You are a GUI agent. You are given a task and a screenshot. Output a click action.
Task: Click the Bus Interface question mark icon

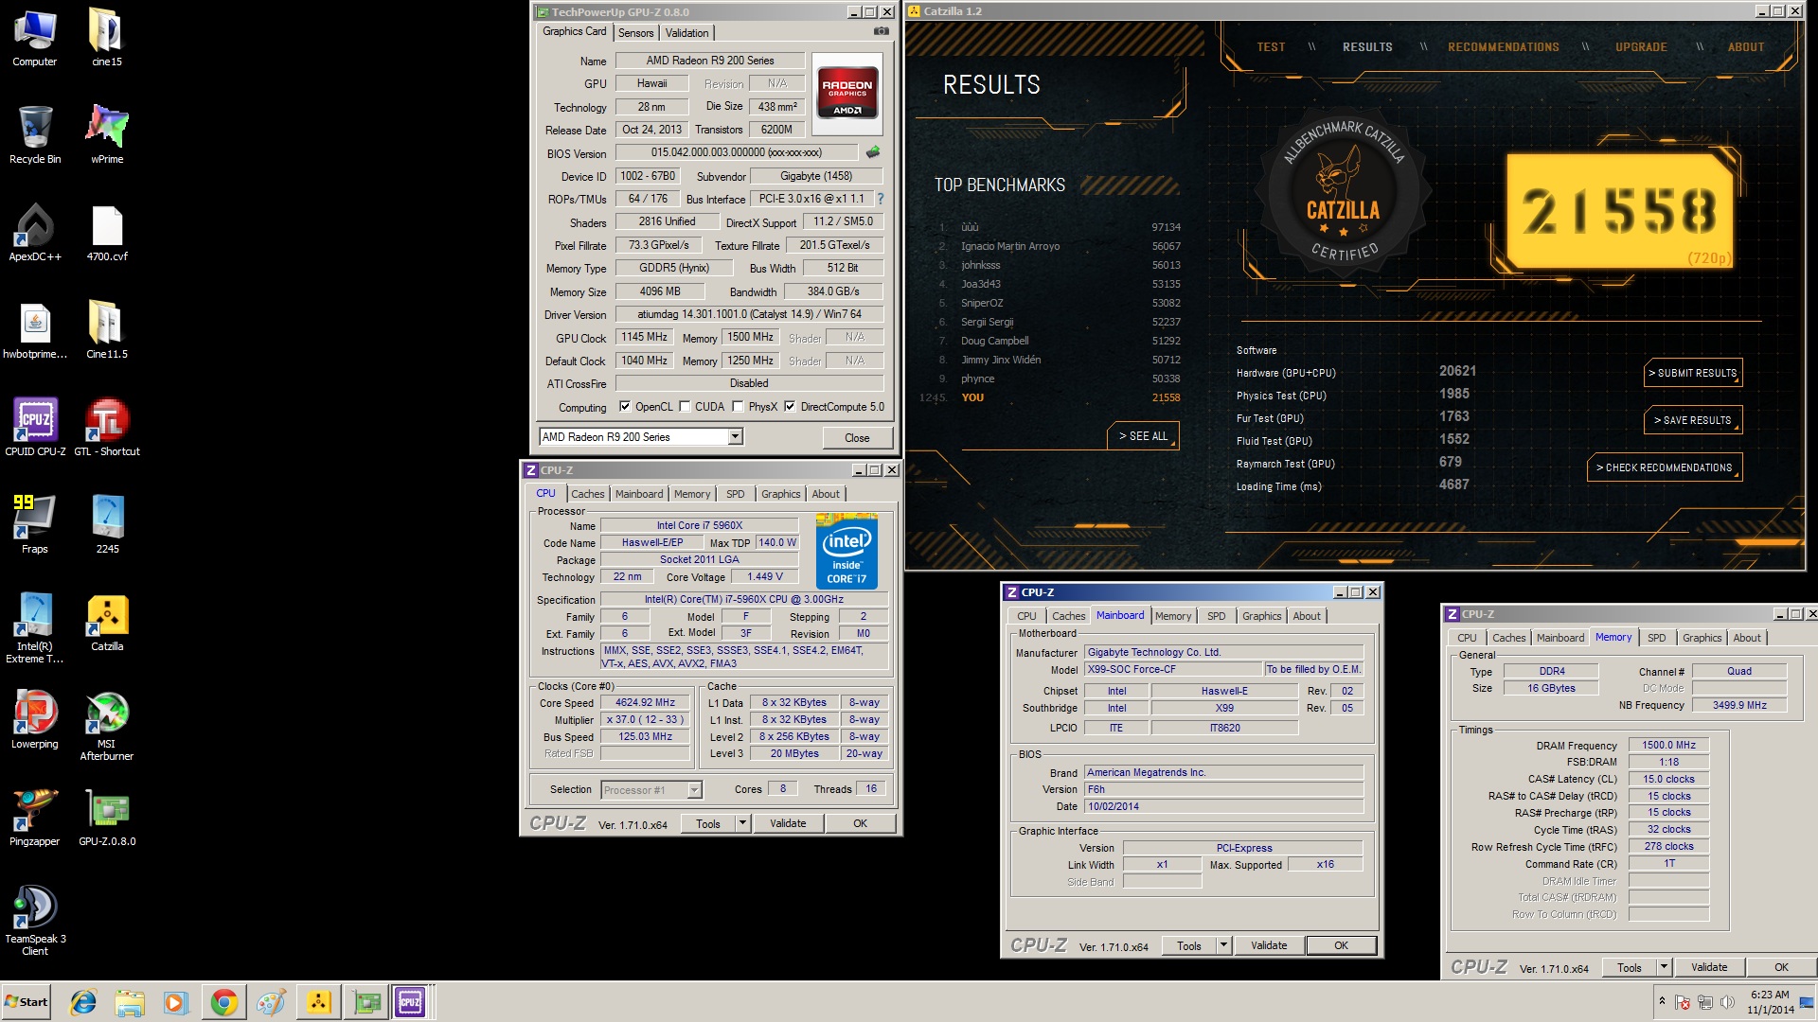pyautogui.click(x=881, y=199)
